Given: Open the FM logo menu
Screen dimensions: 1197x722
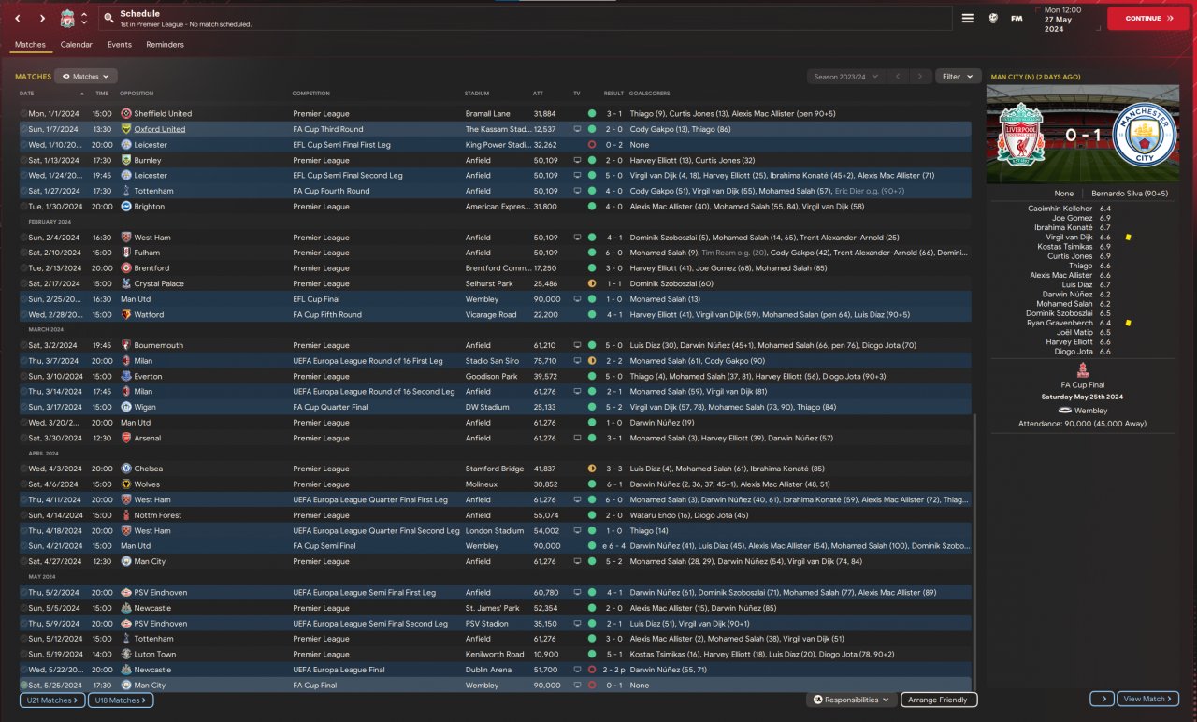Looking at the screenshot, I should coord(1017,18).
